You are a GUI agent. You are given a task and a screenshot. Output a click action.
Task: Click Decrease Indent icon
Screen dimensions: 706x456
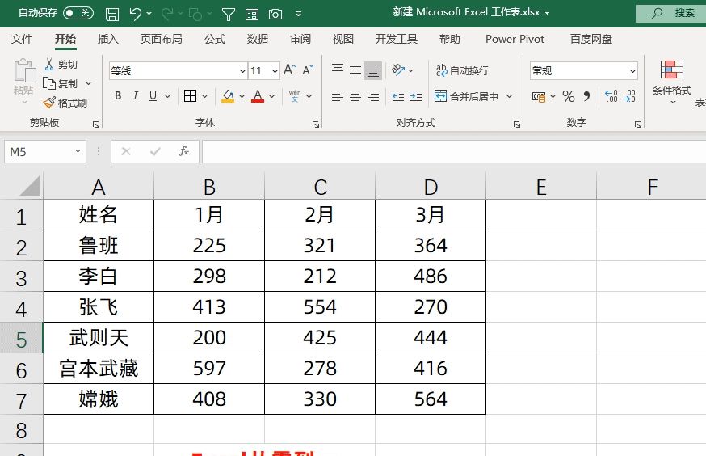click(x=398, y=96)
